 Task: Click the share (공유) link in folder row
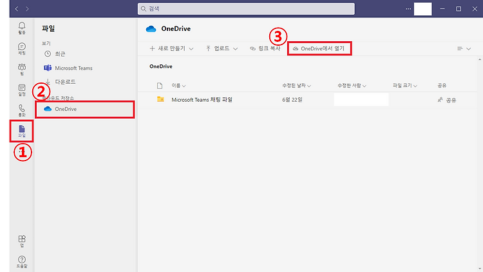(x=447, y=100)
